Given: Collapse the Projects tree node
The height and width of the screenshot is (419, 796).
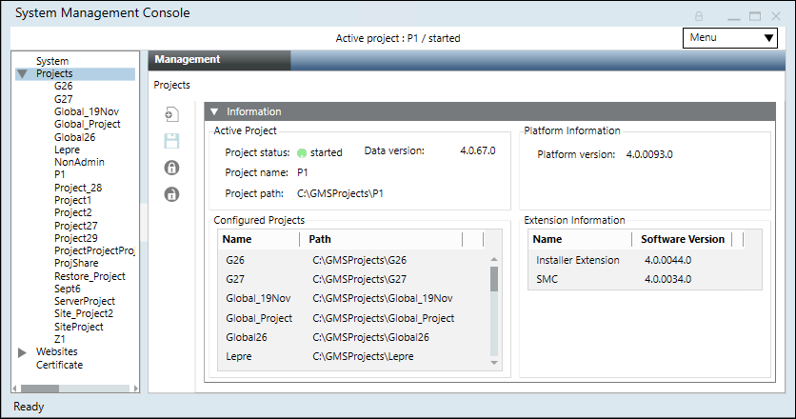Looking at the screenshot, I should coord(22,73).
